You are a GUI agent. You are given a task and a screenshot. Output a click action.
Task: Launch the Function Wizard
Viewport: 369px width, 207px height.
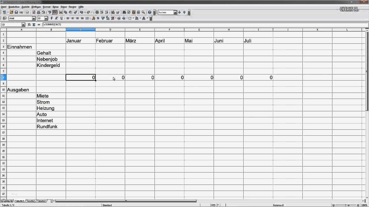tap(29, 24)
